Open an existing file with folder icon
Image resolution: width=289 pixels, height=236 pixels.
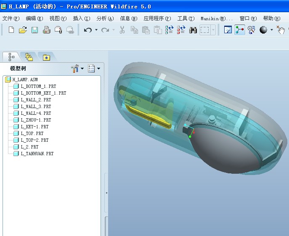(x=23, y=30)
